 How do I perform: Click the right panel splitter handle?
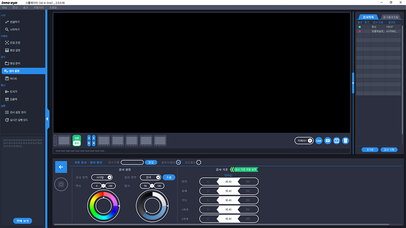click(x=353, y=83)
